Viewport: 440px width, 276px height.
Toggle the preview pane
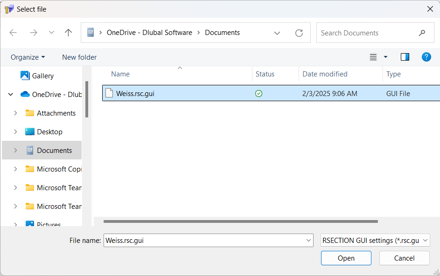click(x=405, y=56)
